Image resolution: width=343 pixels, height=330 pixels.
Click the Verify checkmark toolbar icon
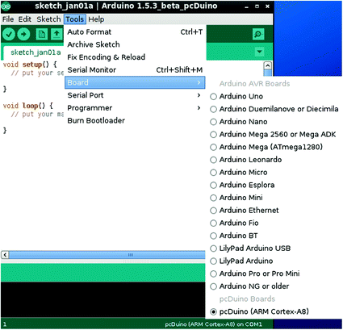pos(9,35)
